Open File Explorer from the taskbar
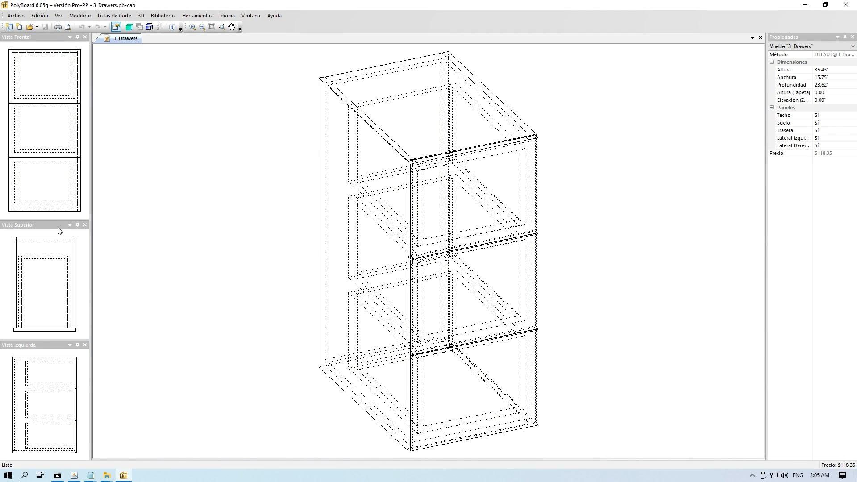 107,475
